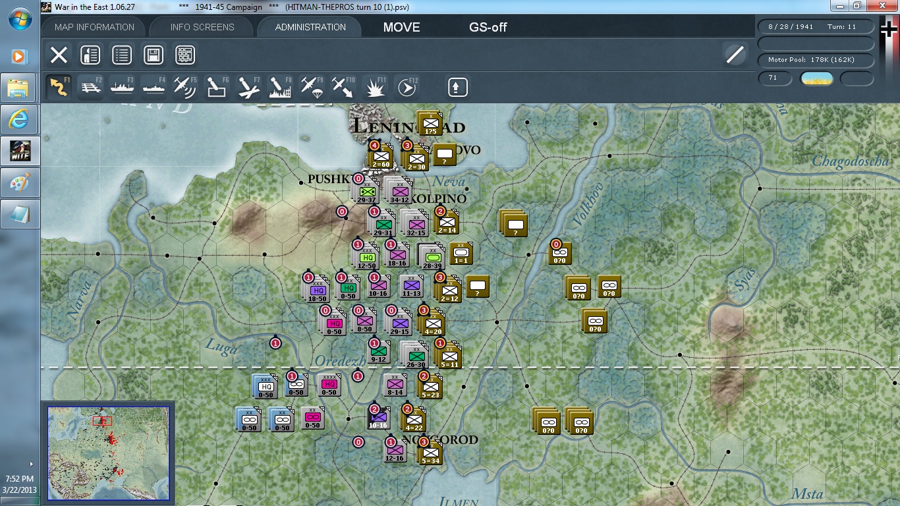Image resolution: width=900 pixels, height=506 pixels.
Task: Open the Windows Start orb
Action: 20,18
